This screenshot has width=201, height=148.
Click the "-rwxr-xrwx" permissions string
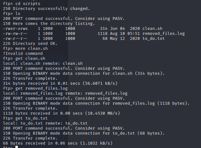[x=14, y=29]
